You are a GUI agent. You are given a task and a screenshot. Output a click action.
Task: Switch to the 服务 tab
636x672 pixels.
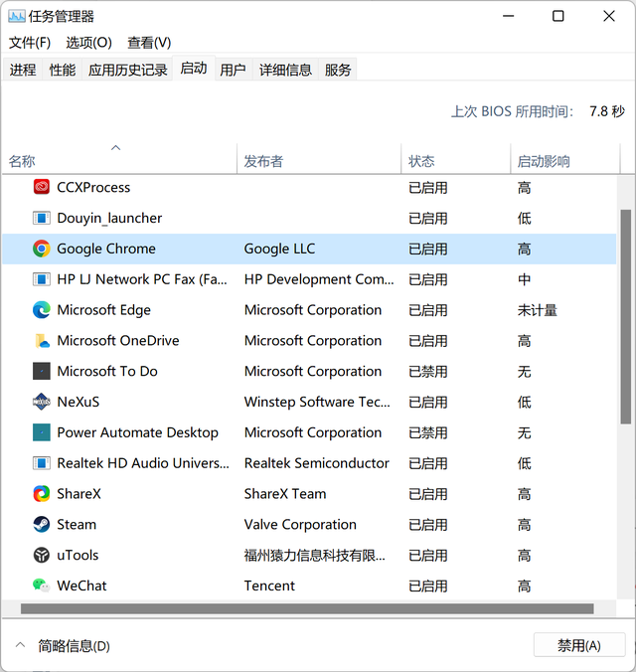[338, 70]
